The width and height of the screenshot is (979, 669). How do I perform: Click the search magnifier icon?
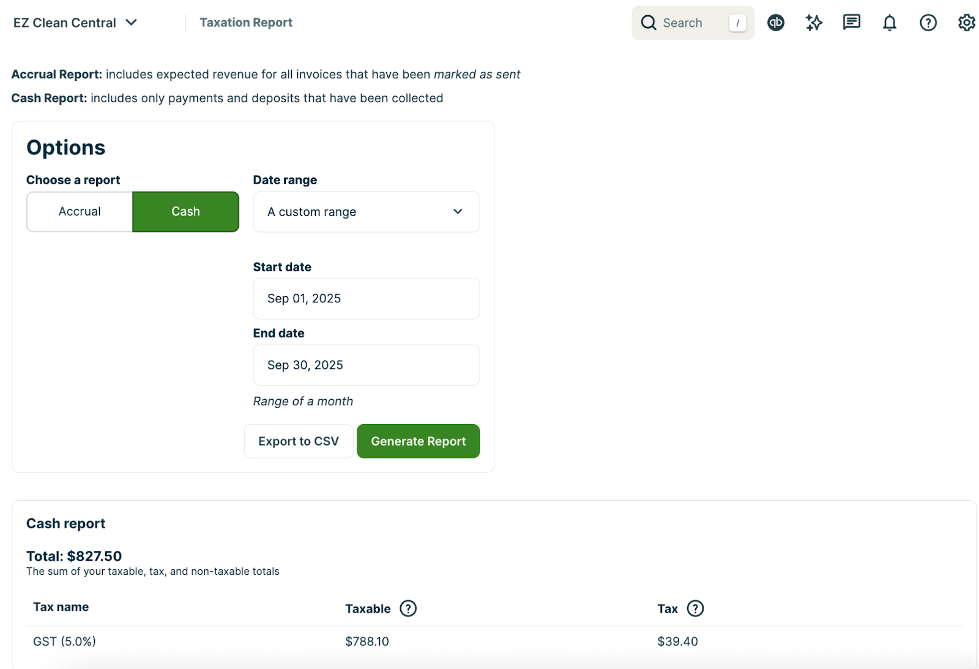[x=649, y=23]
